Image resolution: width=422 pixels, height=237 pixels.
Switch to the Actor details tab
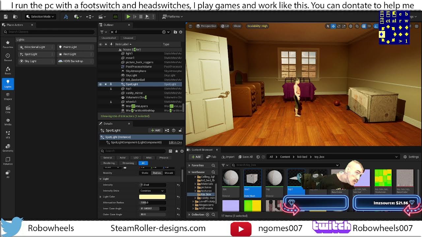click(123, 158)
